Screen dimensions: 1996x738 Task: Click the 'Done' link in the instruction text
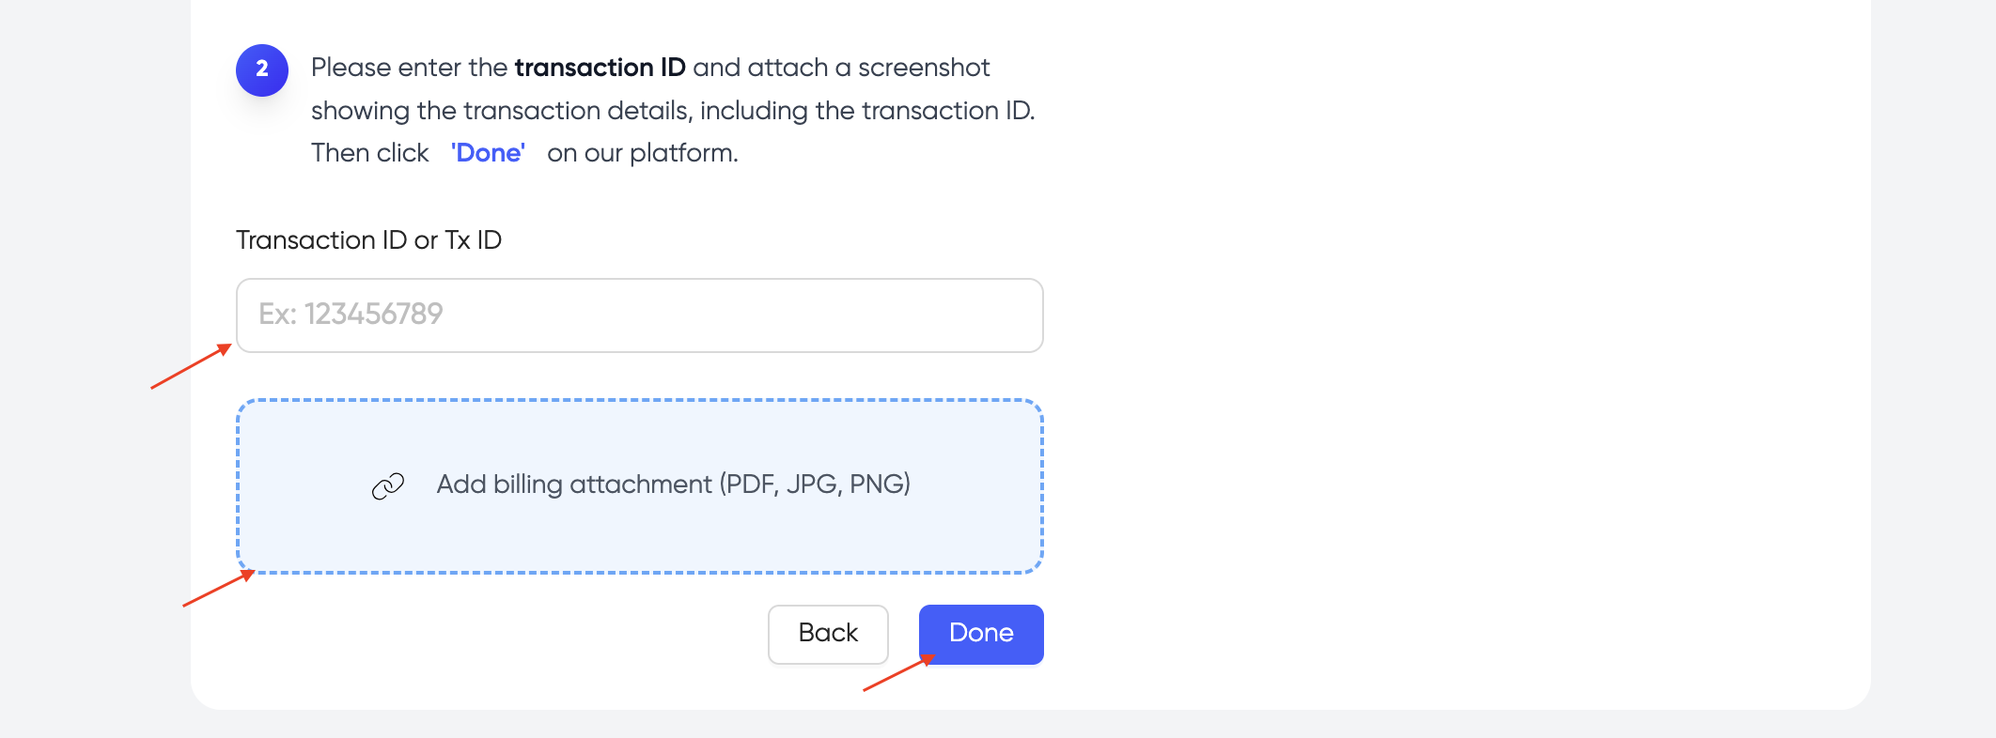pyautogui.click(x=488, y=152)
